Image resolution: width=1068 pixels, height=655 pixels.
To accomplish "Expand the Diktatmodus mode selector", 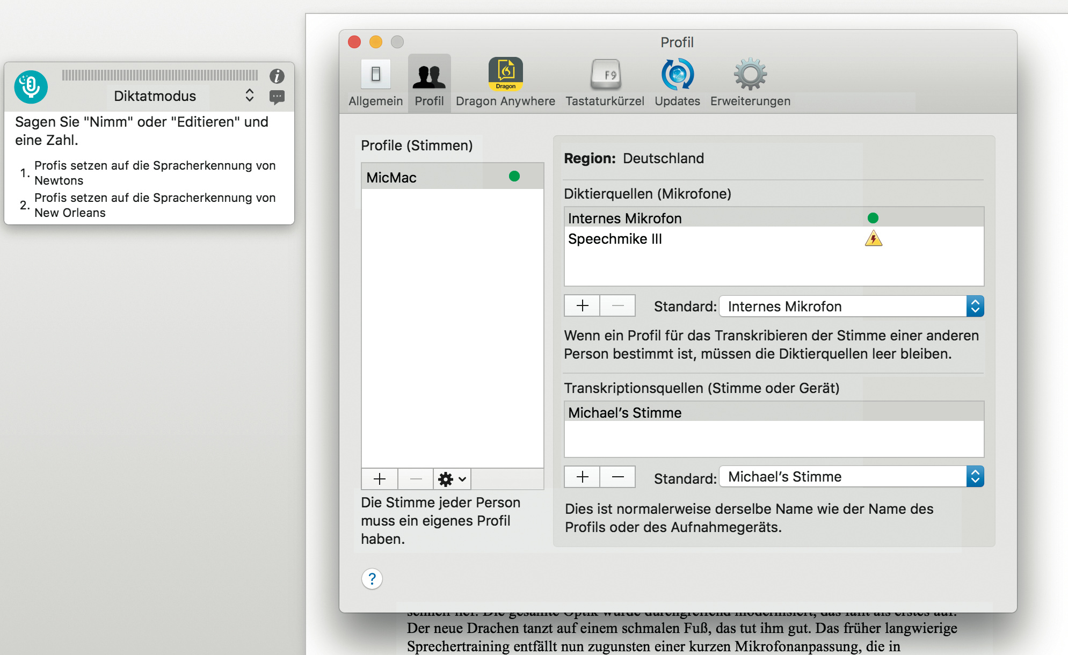I will pyautogui.click(x=249, y=96).
